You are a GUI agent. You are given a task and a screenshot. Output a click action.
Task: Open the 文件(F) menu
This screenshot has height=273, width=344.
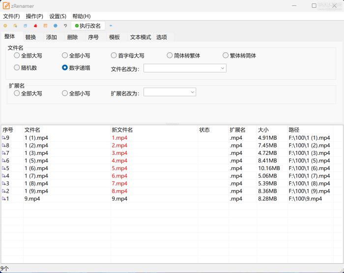coord(11,16)
